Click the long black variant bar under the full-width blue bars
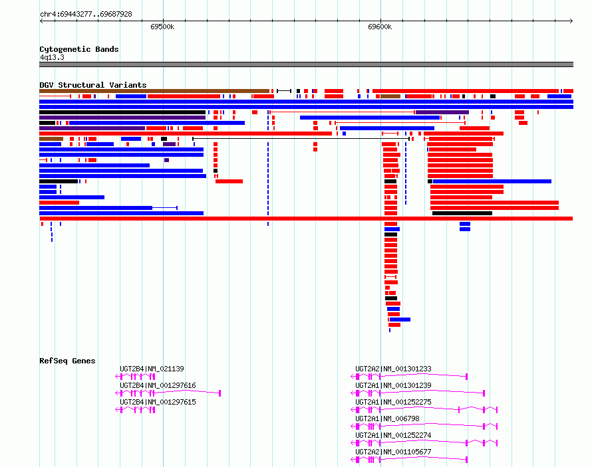 pos(122,112)
